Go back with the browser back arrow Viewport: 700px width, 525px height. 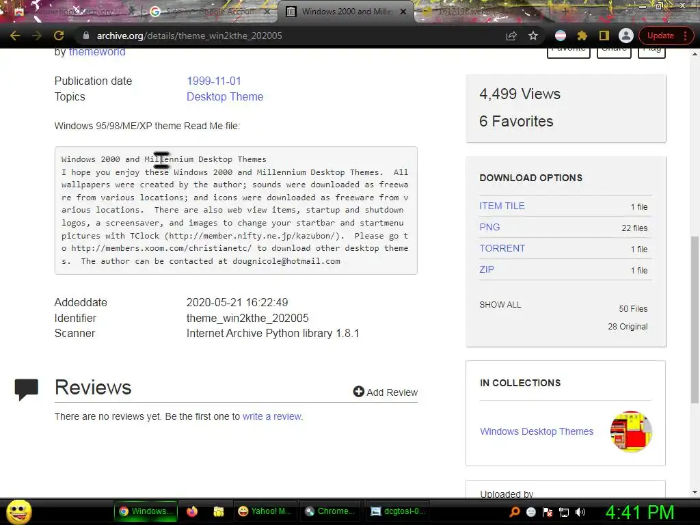point(15,36)
